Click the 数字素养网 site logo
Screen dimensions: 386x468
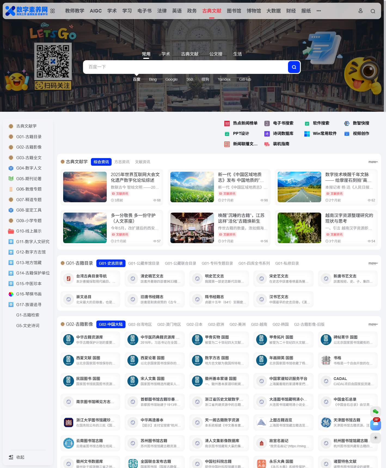(x=26, y=11)
